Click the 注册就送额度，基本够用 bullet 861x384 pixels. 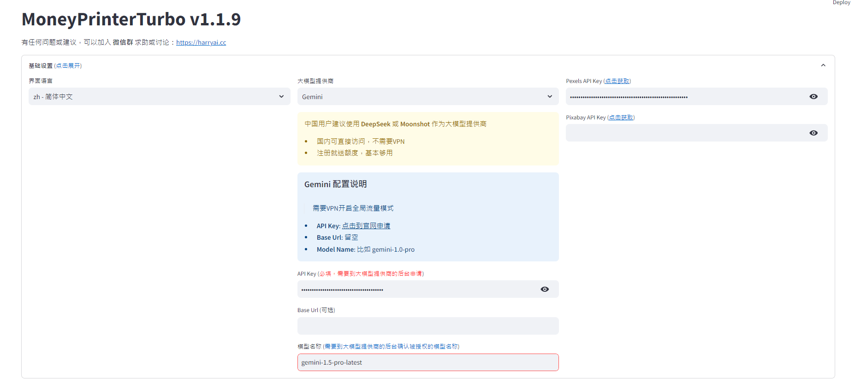pyautogui.click(x=355, y=153)
